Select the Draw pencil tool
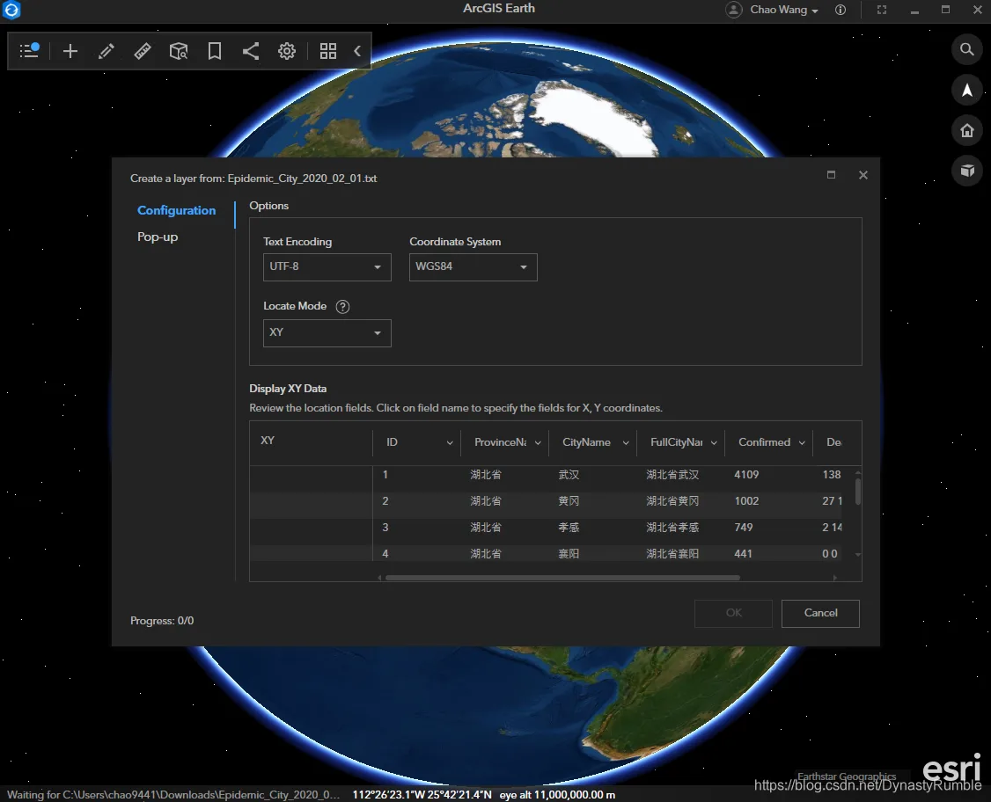 click(x=106, y=51)
